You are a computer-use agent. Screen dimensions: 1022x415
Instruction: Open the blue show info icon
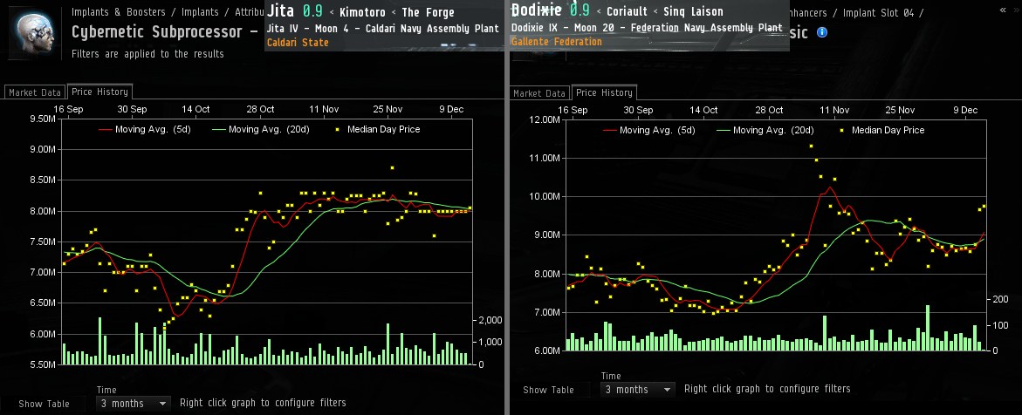(x=821, y=32)
